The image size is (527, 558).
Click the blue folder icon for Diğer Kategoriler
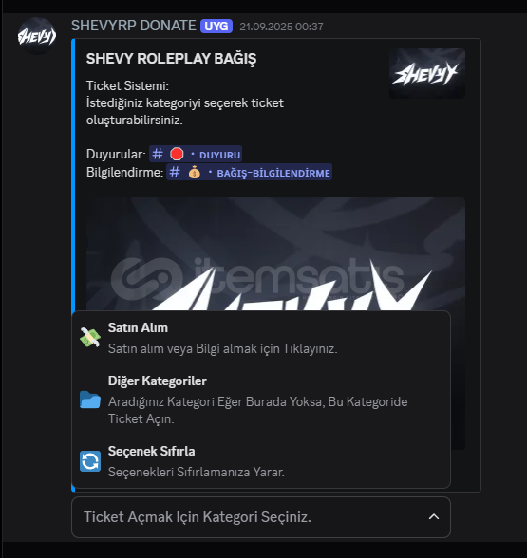[x=90, y=400]
